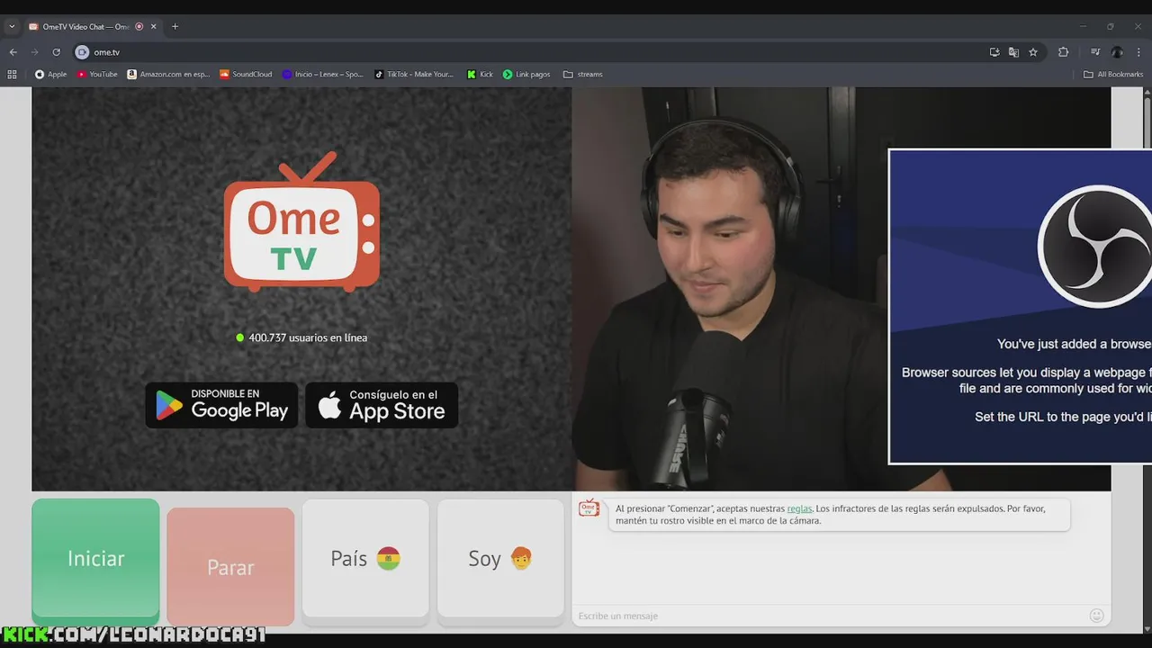The image size is (1152, 648).
Task: Open the tab search dropdown arrow
Action: [x=12, y=27]
